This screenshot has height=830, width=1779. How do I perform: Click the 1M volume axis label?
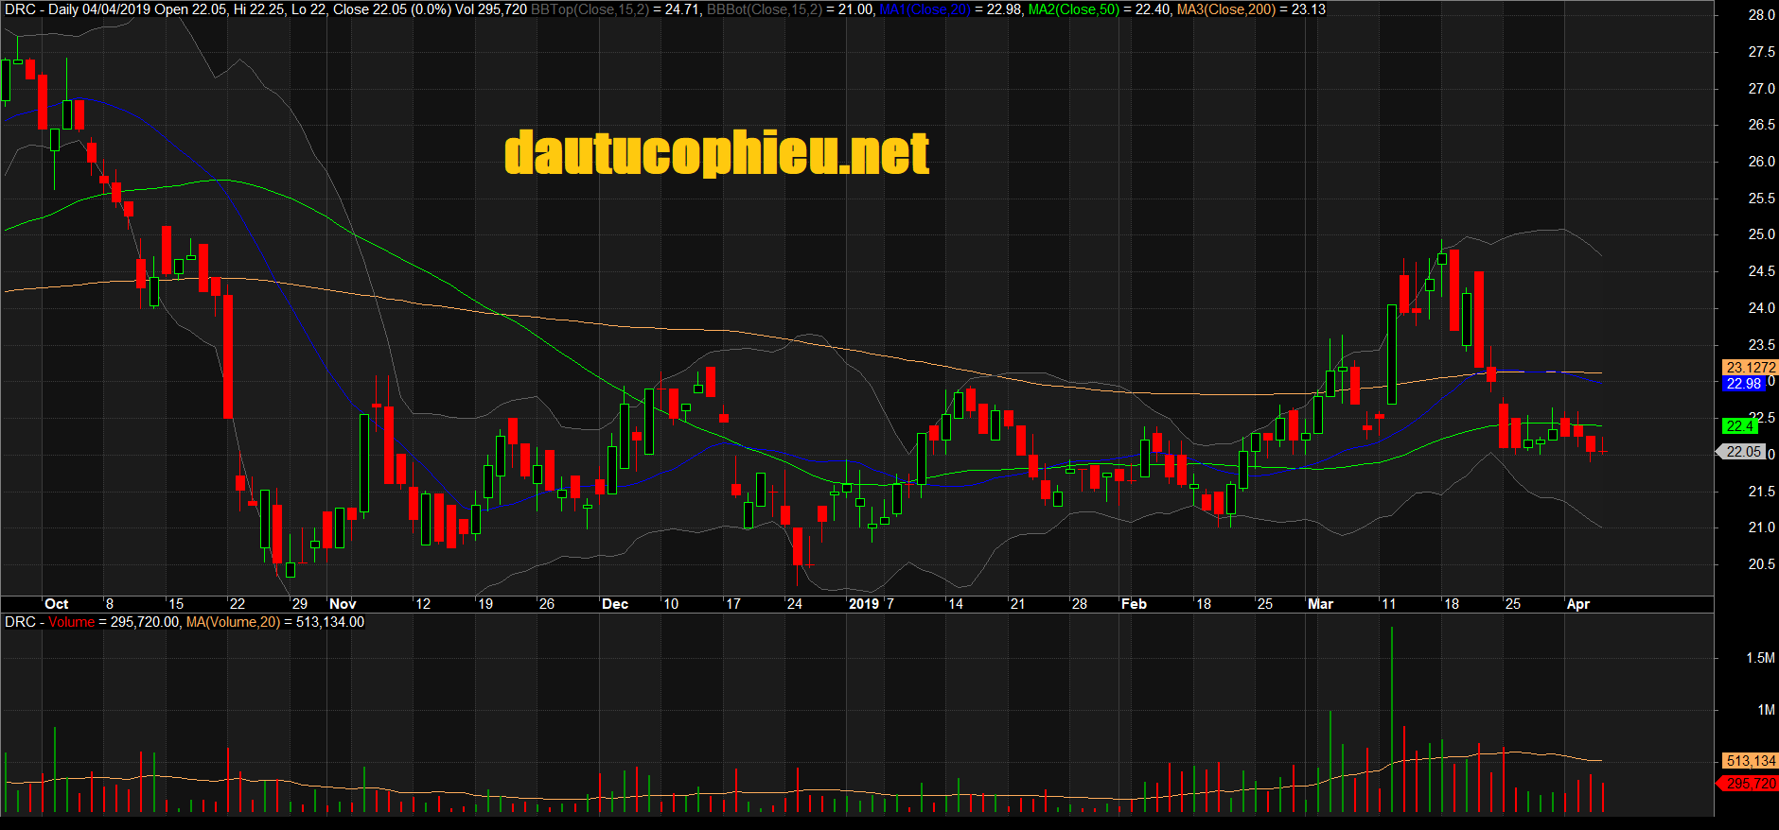(x=1767, y=710)
